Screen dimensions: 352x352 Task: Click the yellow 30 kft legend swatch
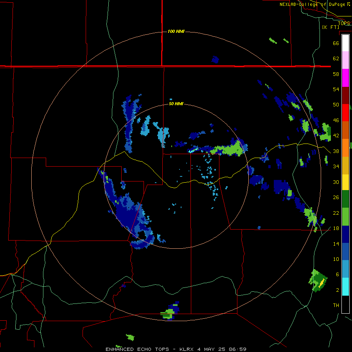click(x=345, y=182)
